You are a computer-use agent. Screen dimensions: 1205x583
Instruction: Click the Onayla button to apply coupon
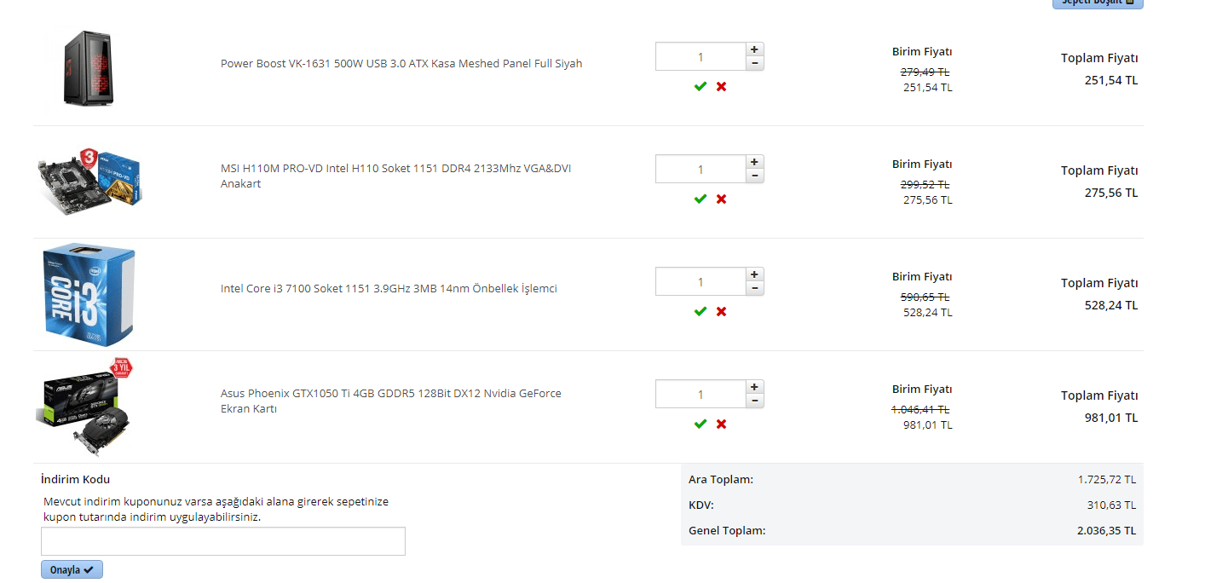(72, 569)
